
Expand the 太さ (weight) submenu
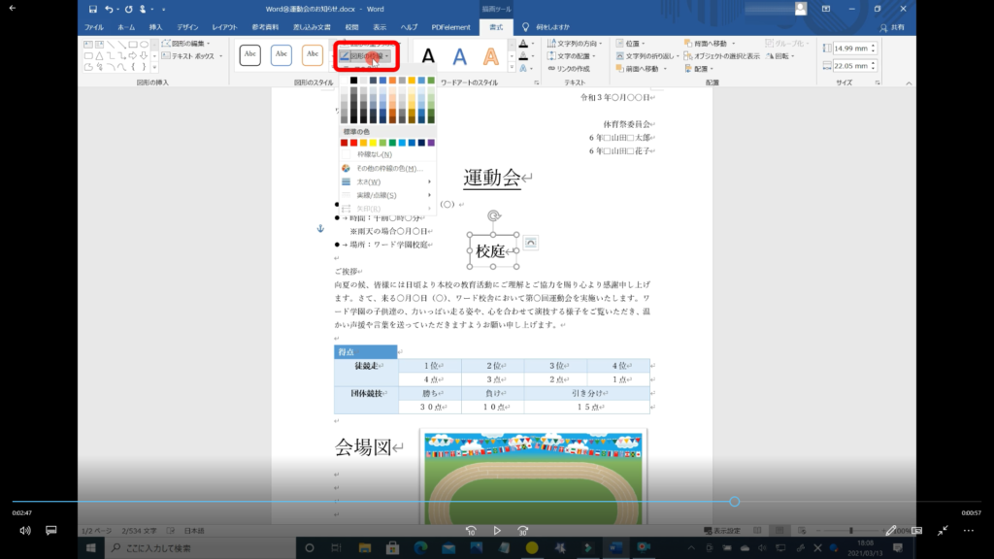click(x=369, y=181)
